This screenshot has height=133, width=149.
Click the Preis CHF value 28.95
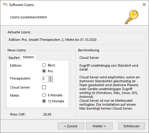click(x=47, y=114)
